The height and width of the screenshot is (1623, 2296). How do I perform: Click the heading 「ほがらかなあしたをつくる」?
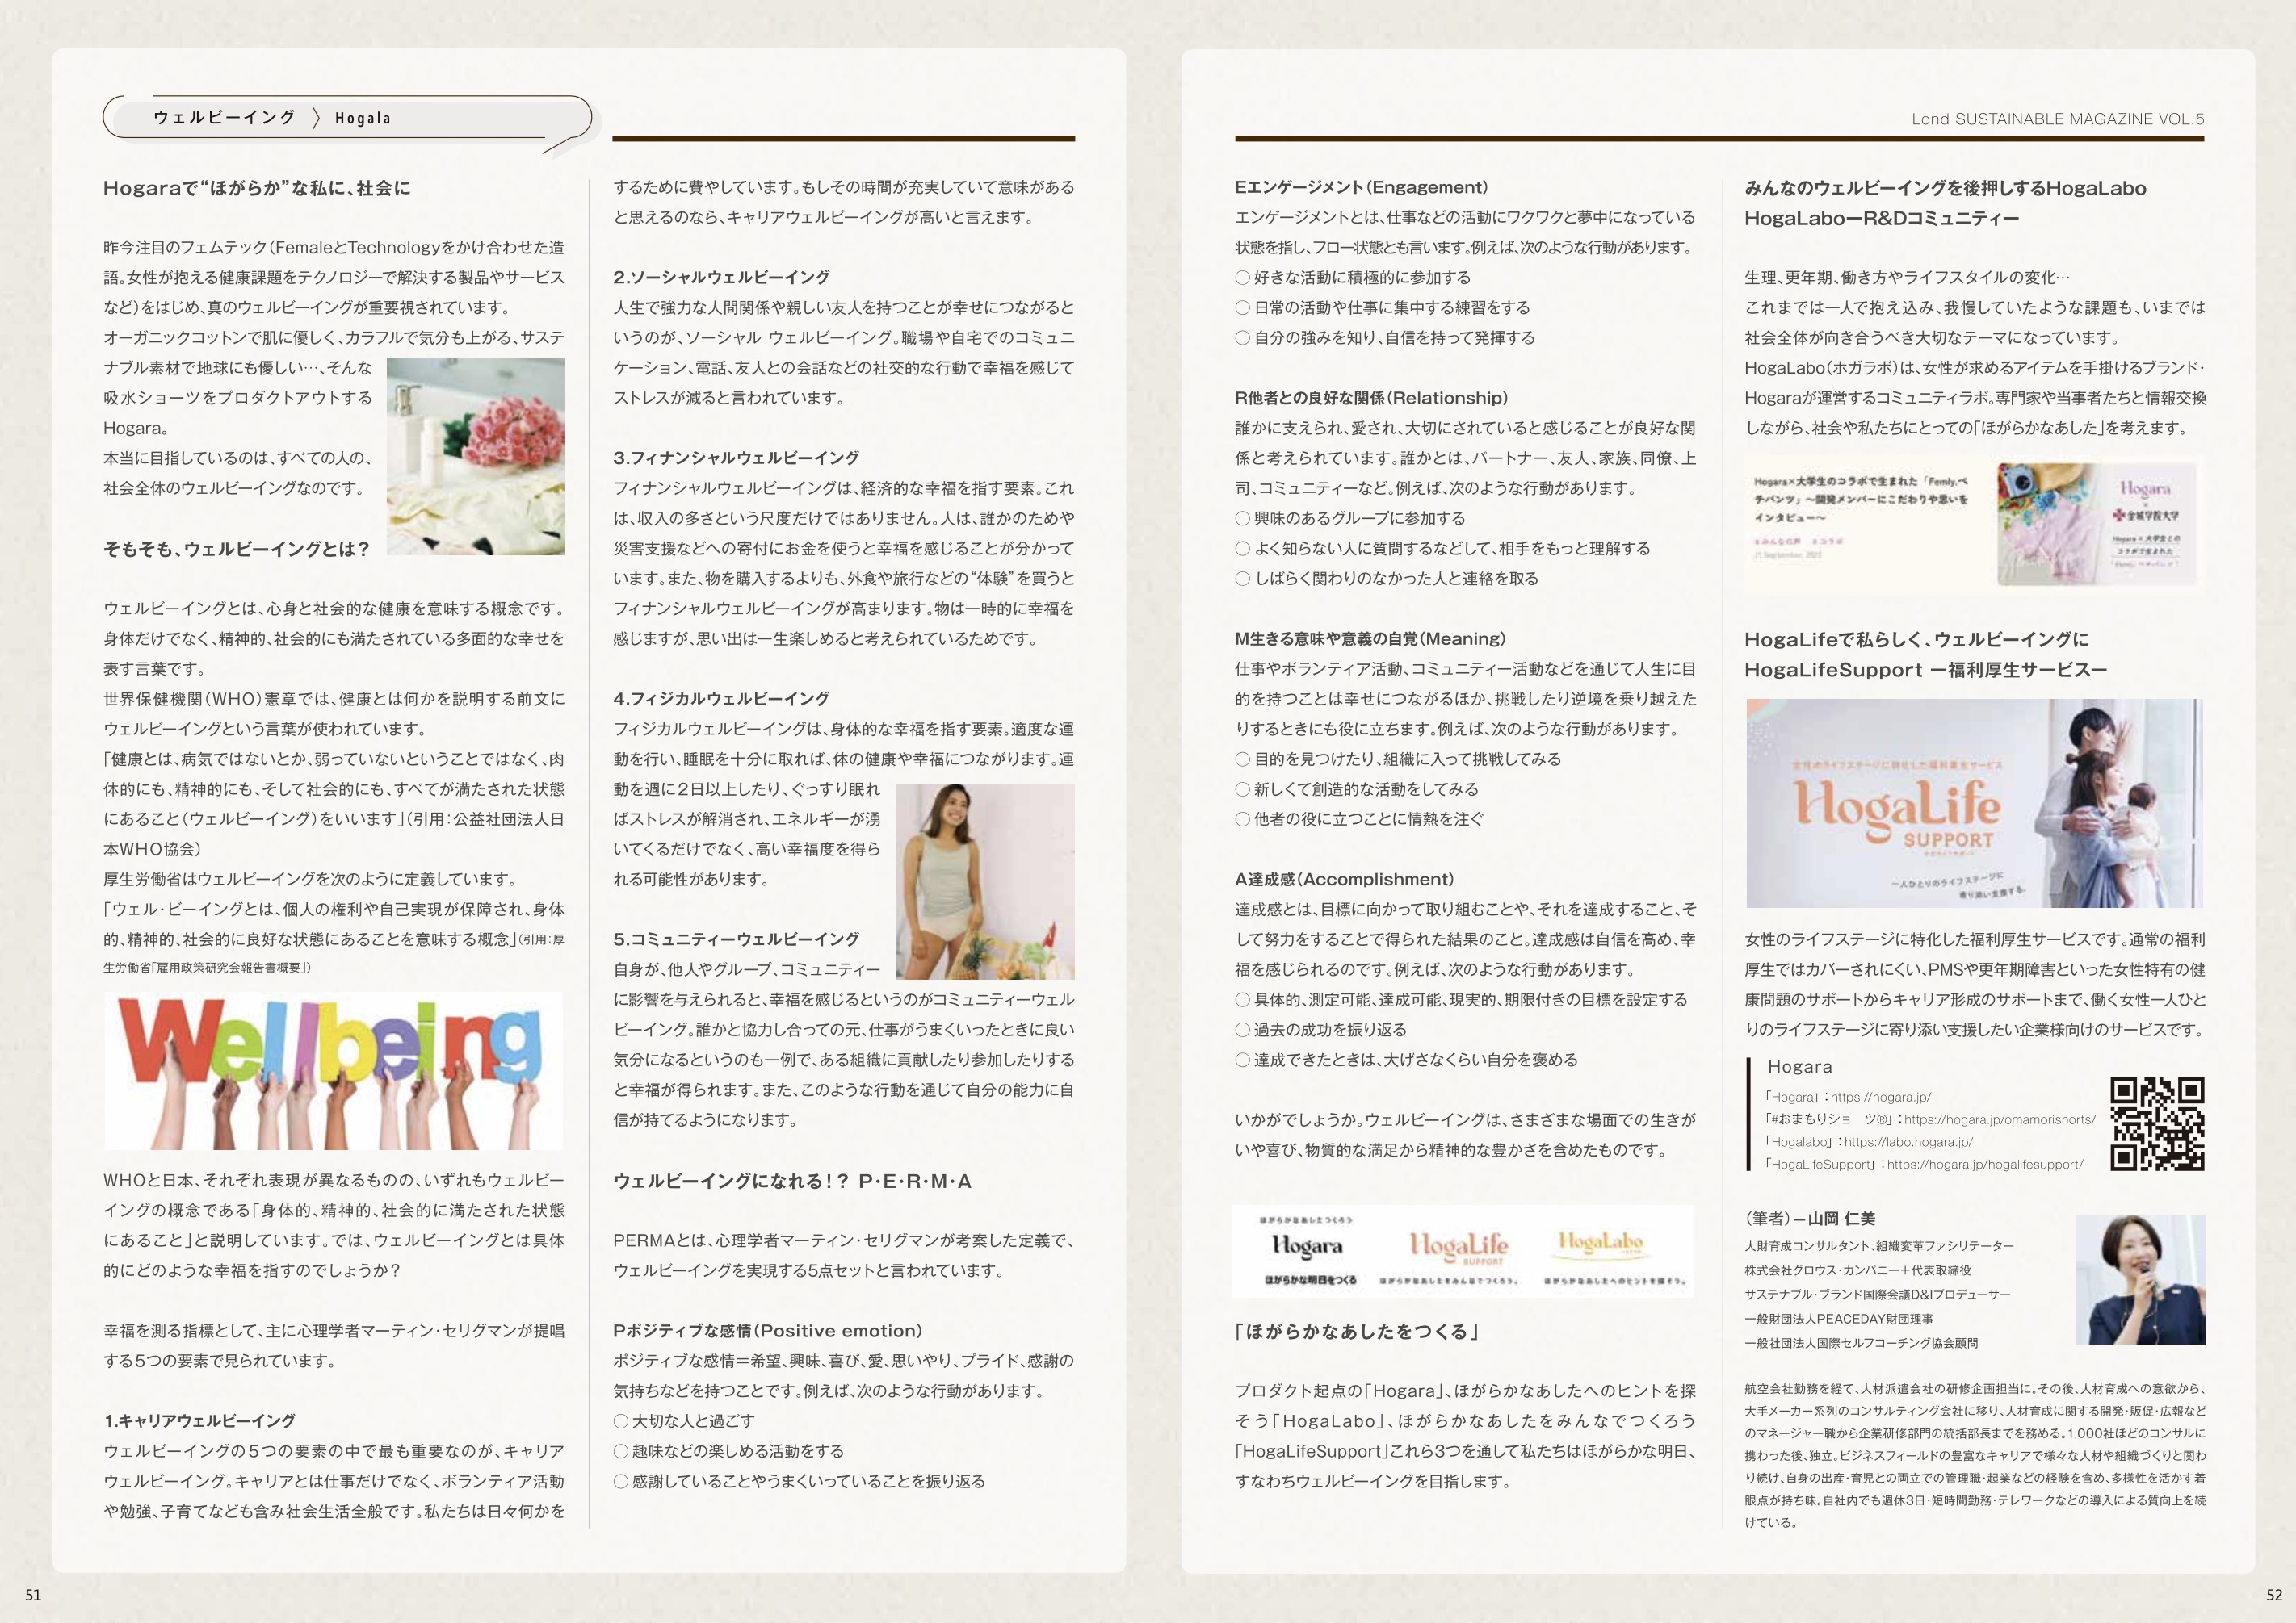[x=1357, y=1331]
